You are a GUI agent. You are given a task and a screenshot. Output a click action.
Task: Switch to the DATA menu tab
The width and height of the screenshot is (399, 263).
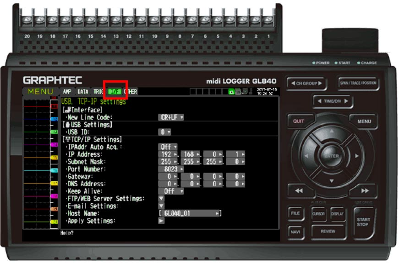83,92
